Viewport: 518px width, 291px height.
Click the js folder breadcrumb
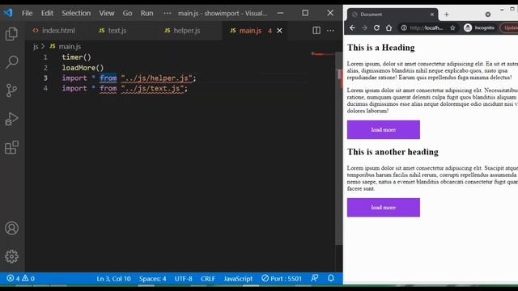[x=36, y=47]
